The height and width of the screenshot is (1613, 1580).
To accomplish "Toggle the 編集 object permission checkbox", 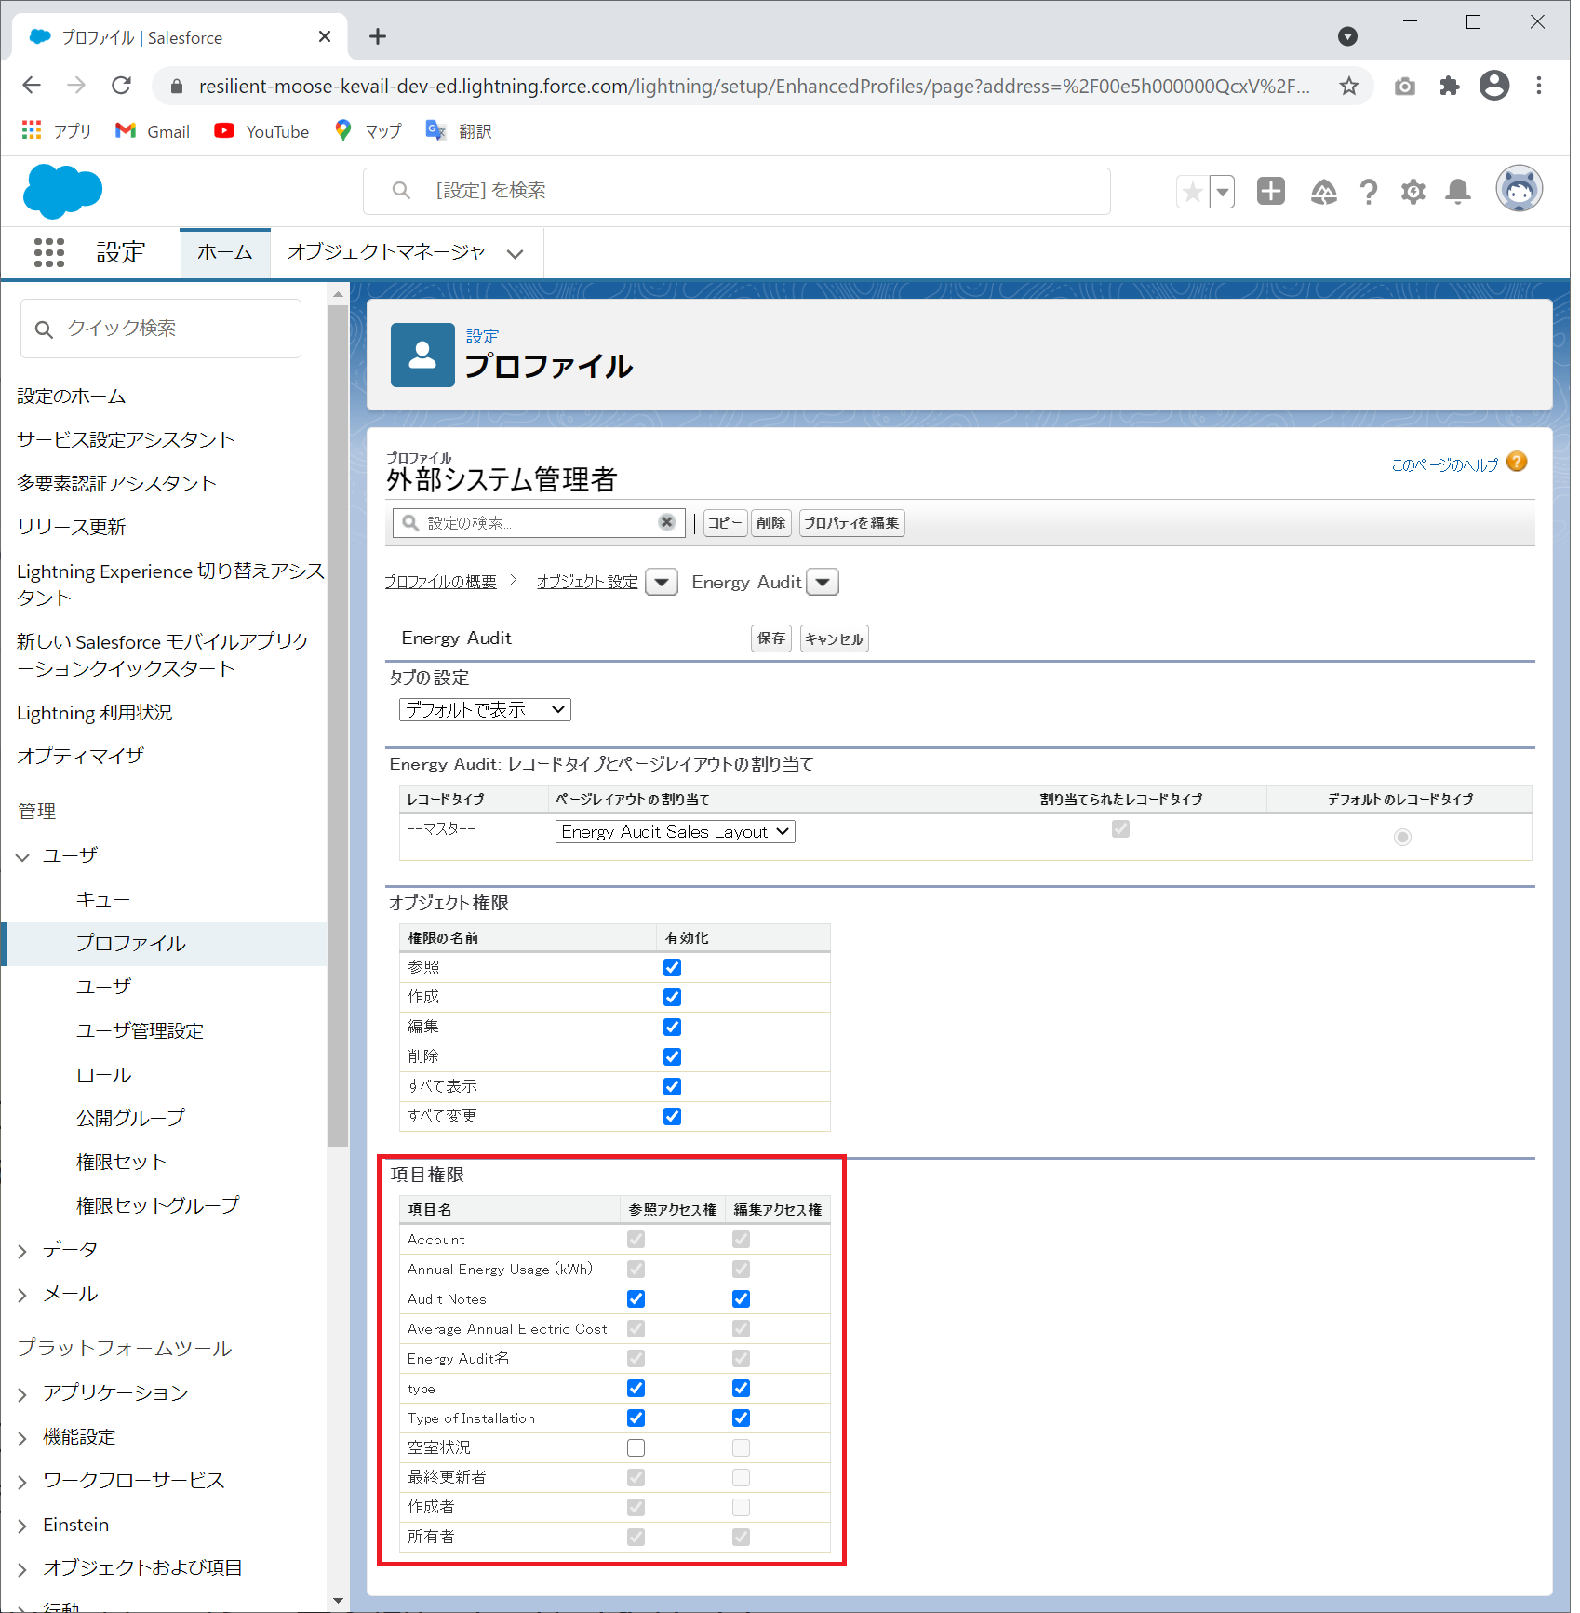I will point(672,1027).
